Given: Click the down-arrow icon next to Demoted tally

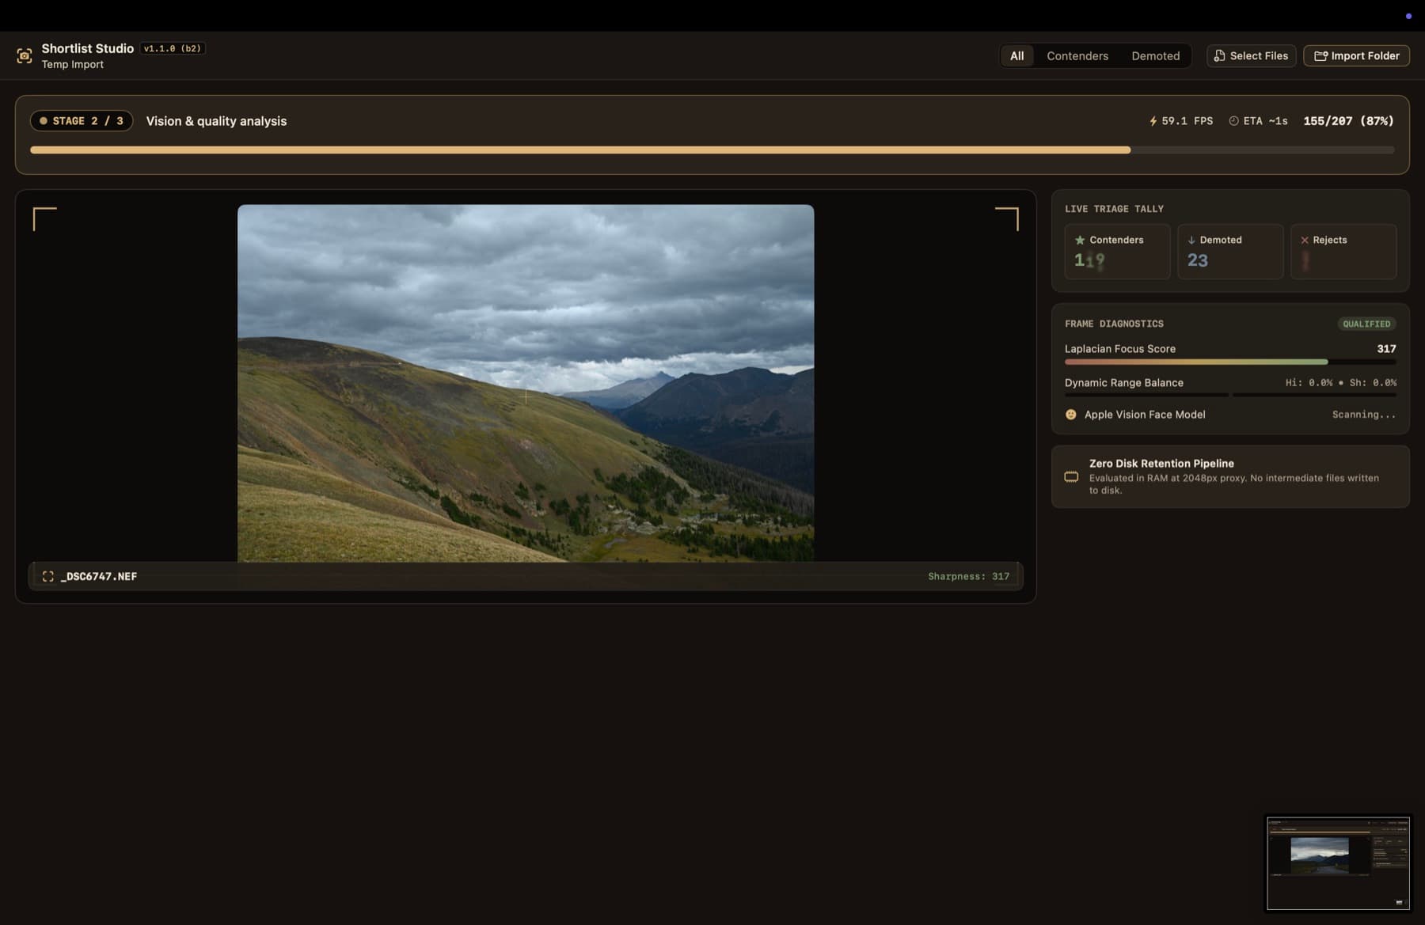Looking at the screenshot, I should point(1191,240).
